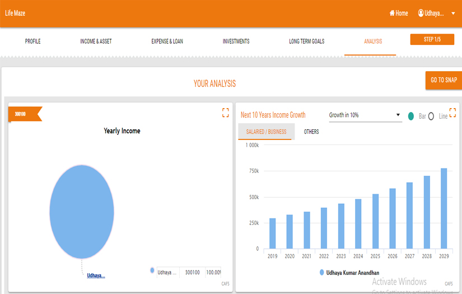462x294 pixels.
Task: Click the Go To Snap button
Action: point(444,80)
